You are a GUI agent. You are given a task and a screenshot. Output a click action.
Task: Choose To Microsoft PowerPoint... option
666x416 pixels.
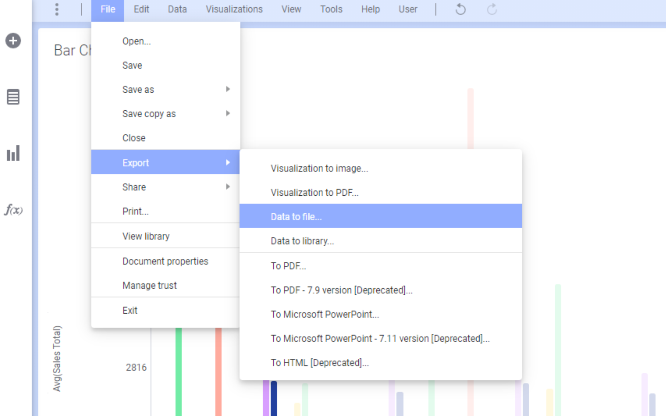pos(381,314)
